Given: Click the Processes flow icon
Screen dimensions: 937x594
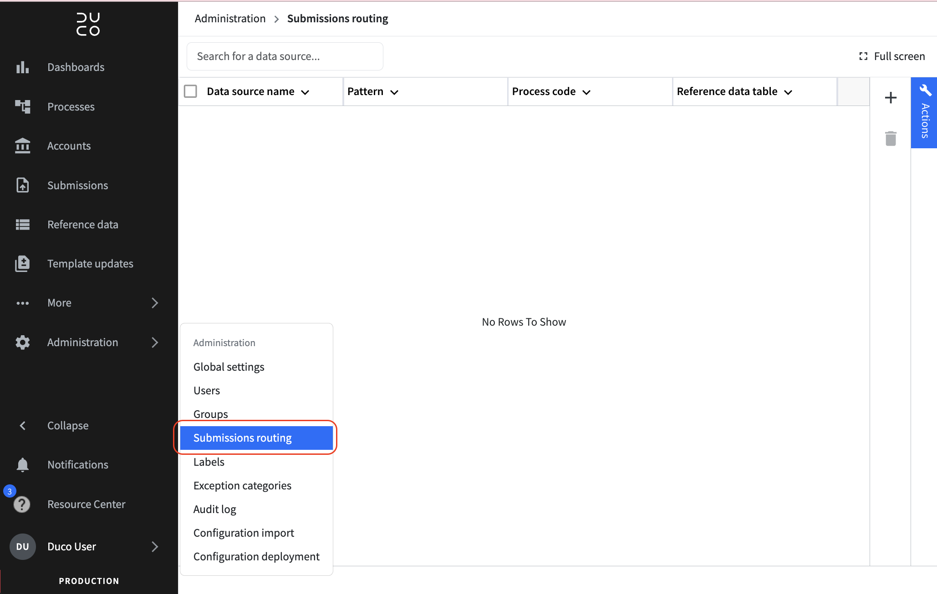Looking at the screenshot, I should tap(22, 106).
